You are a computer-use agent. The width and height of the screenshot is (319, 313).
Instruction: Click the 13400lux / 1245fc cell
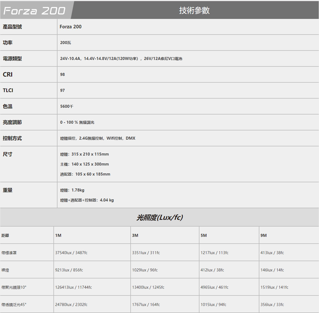(x=148, y=287)
